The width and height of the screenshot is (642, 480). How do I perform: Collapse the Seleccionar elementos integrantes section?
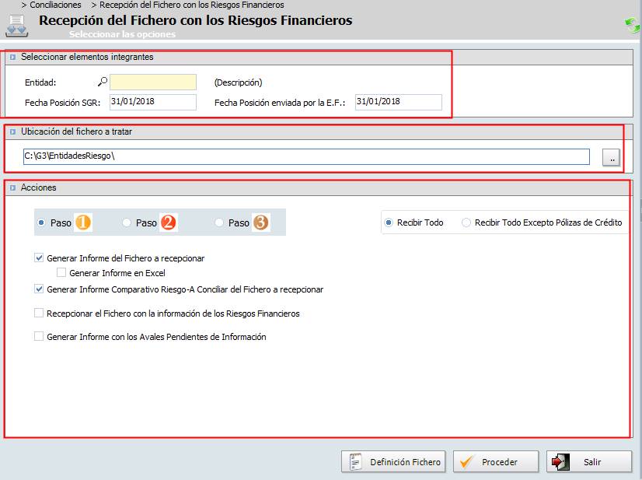[12, 57]
